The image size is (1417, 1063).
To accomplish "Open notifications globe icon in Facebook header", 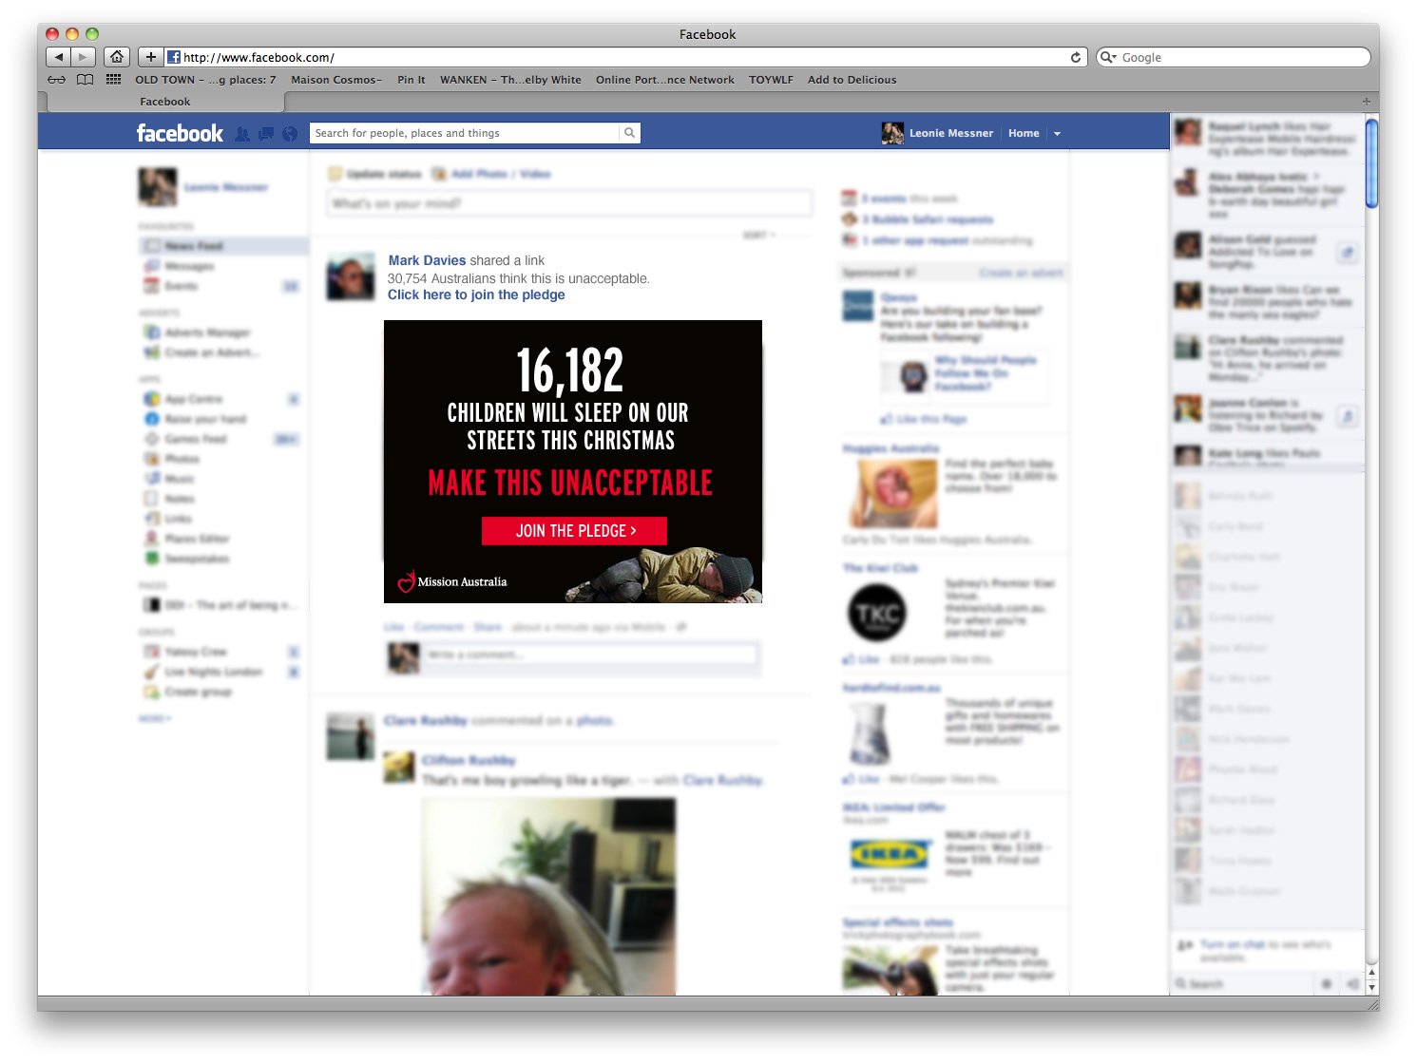I will pyautogui.click(x=290, y=134).
